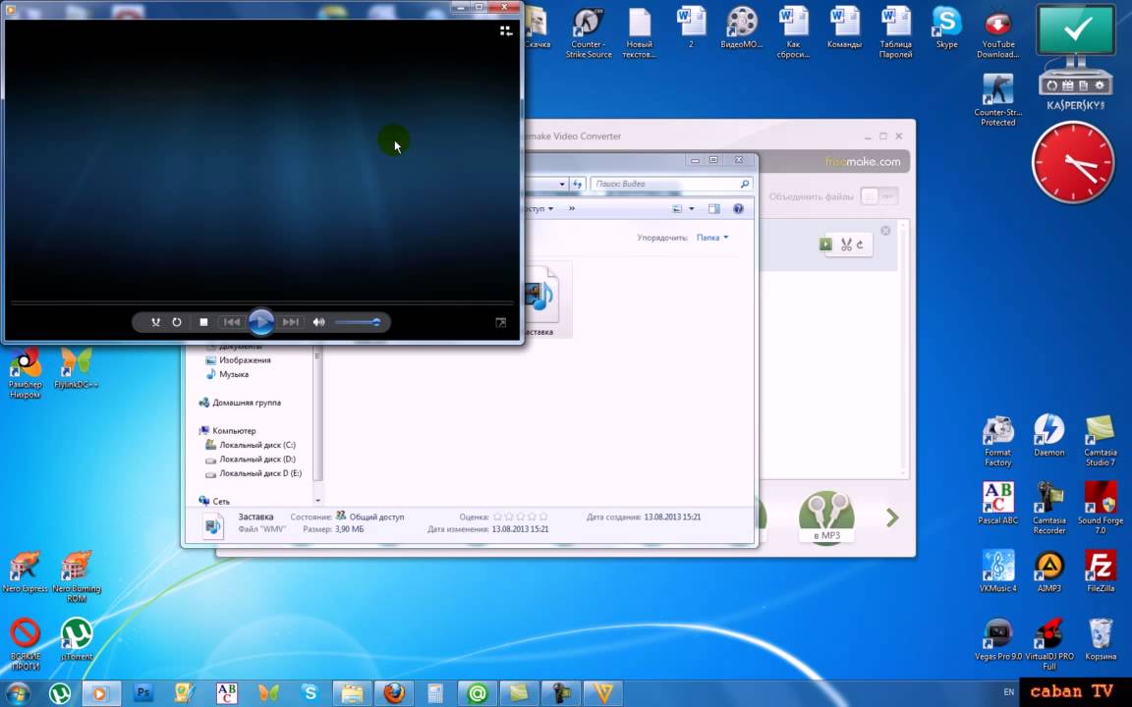Turn shuffle on in Windows Media Player
The image size is (1132, 707).
click(155, 322)
